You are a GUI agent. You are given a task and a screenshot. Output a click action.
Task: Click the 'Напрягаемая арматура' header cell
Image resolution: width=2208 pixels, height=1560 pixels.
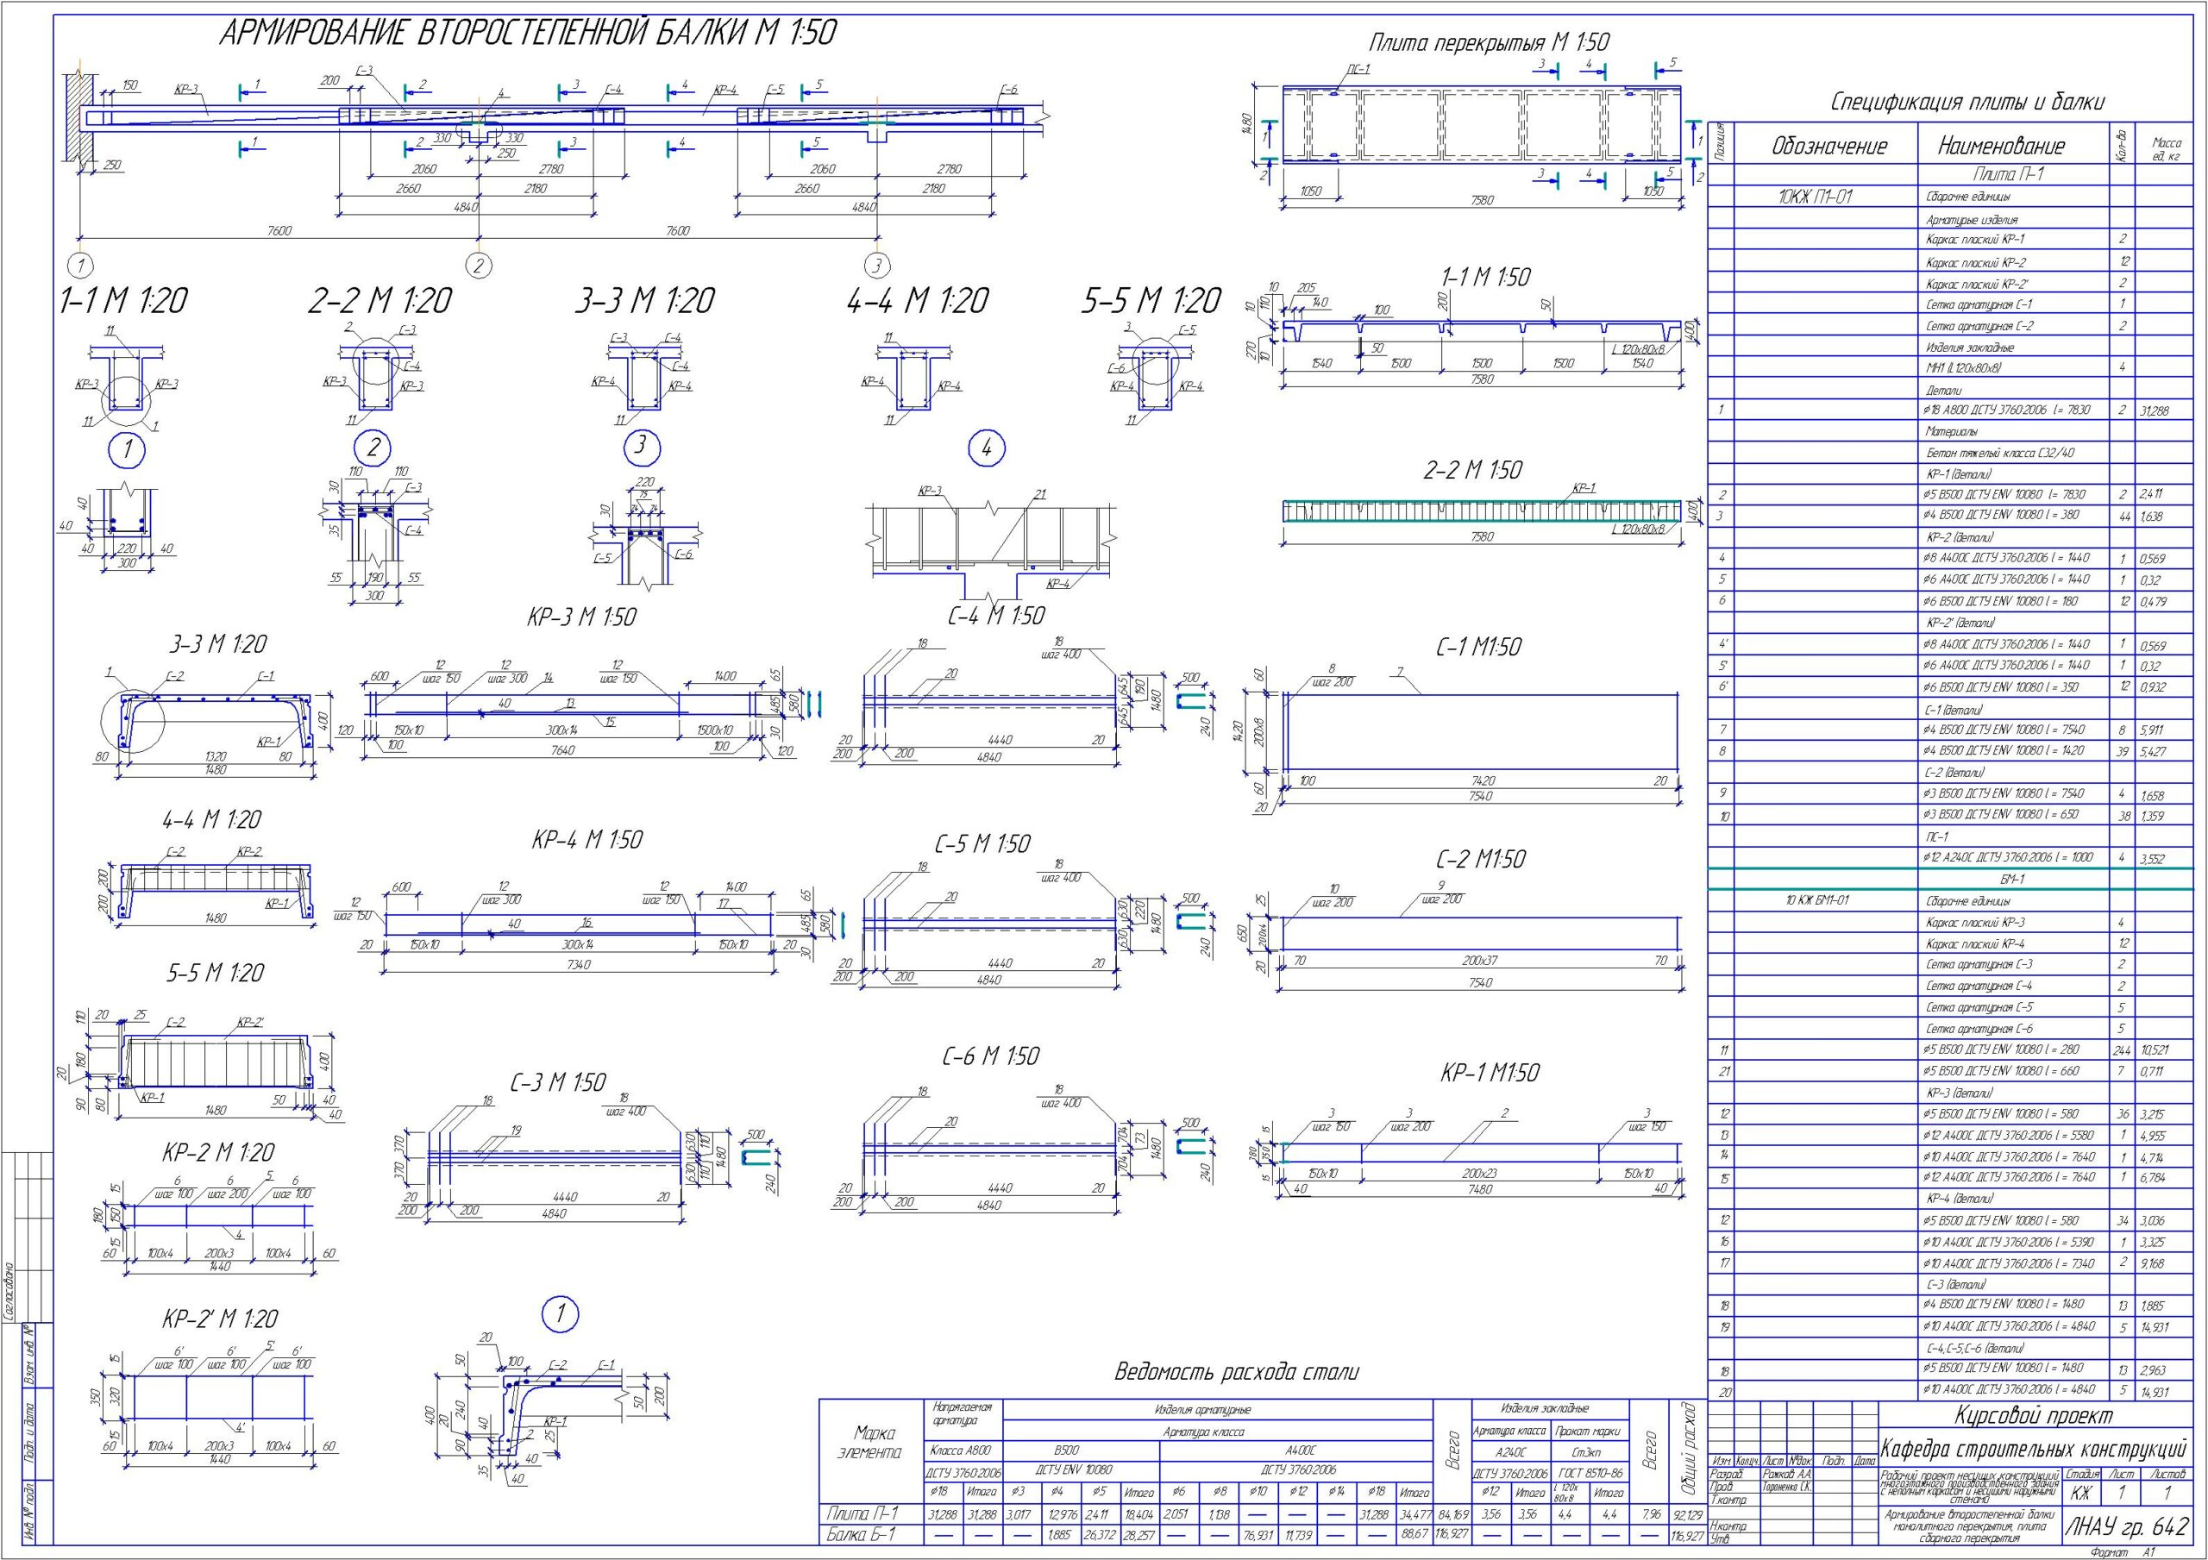click(x=962, y=1412)
